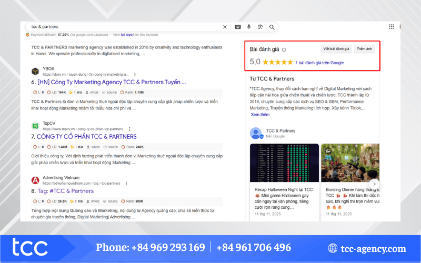This screenshot has height=263, width=421.
Task: Open '[HN] Công Ty Marketing Agency TCC & Partners' result
Action: tap(112, 82)
